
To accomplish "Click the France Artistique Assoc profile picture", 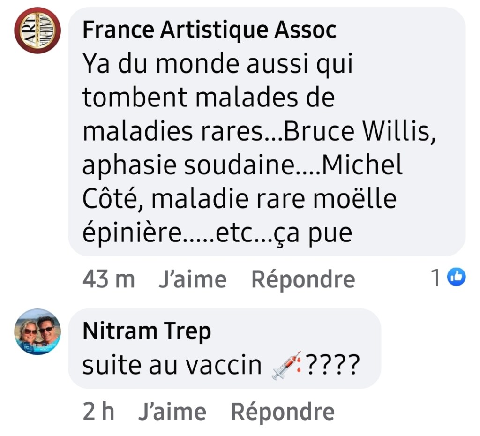I will [37, 30].
